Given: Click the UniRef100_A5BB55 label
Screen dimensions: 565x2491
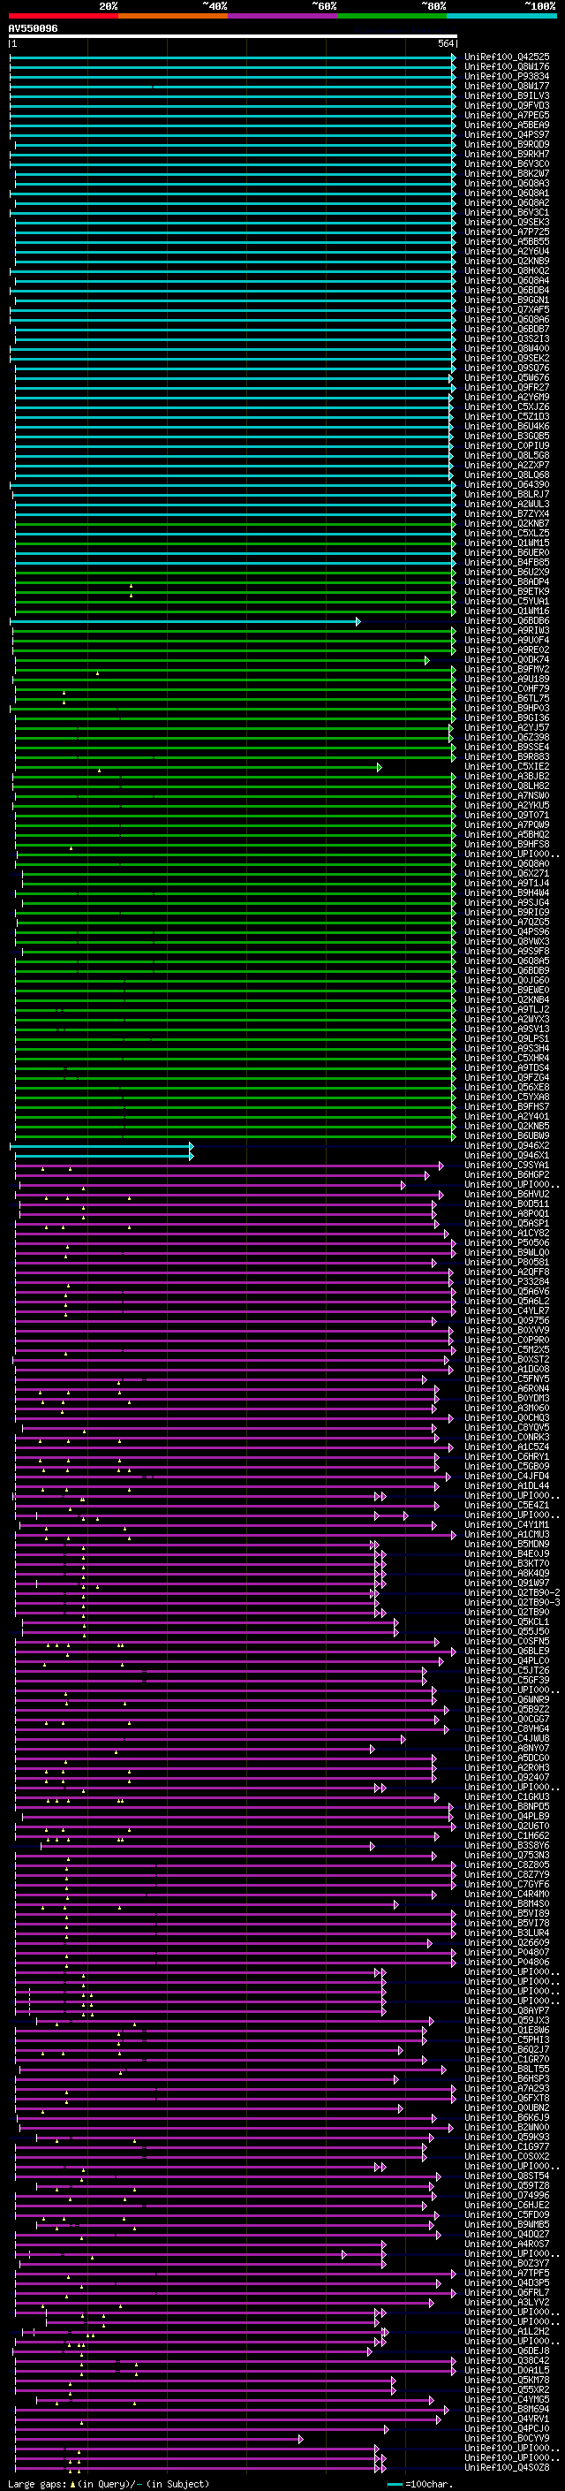Looking at the screenshot, I should [x=507, y=242].
